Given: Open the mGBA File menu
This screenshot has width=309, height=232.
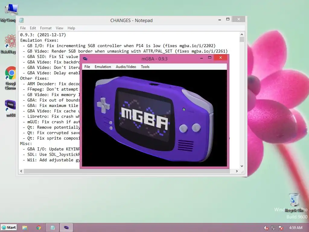Looking at the screenshot, I should (87, 67).
